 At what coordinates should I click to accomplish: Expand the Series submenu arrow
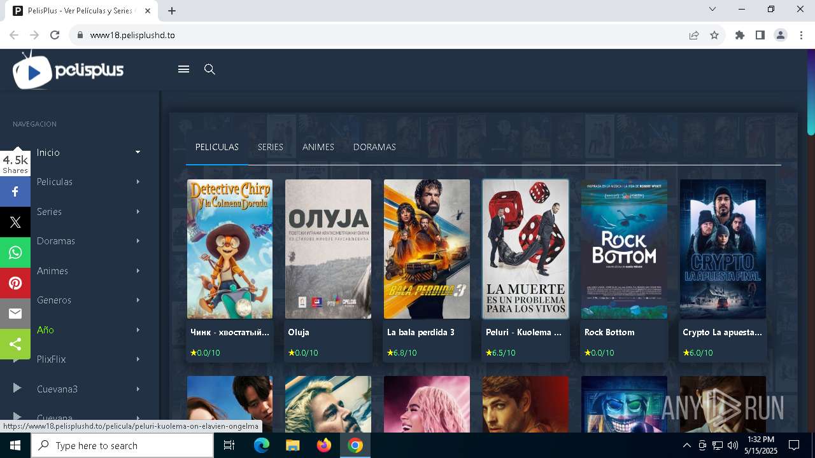click(x=138, y=211)
